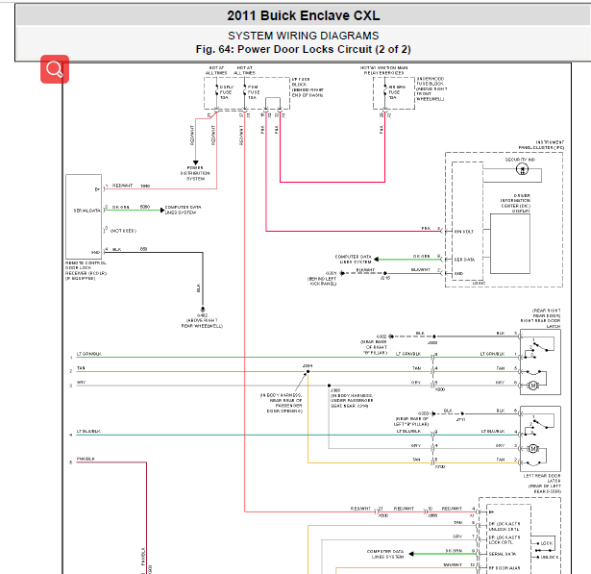The height and width of the screenshot is (574, 591).
Task: Click the 'PNK/BLK' wire label at line 5
Action: [86, 459]
